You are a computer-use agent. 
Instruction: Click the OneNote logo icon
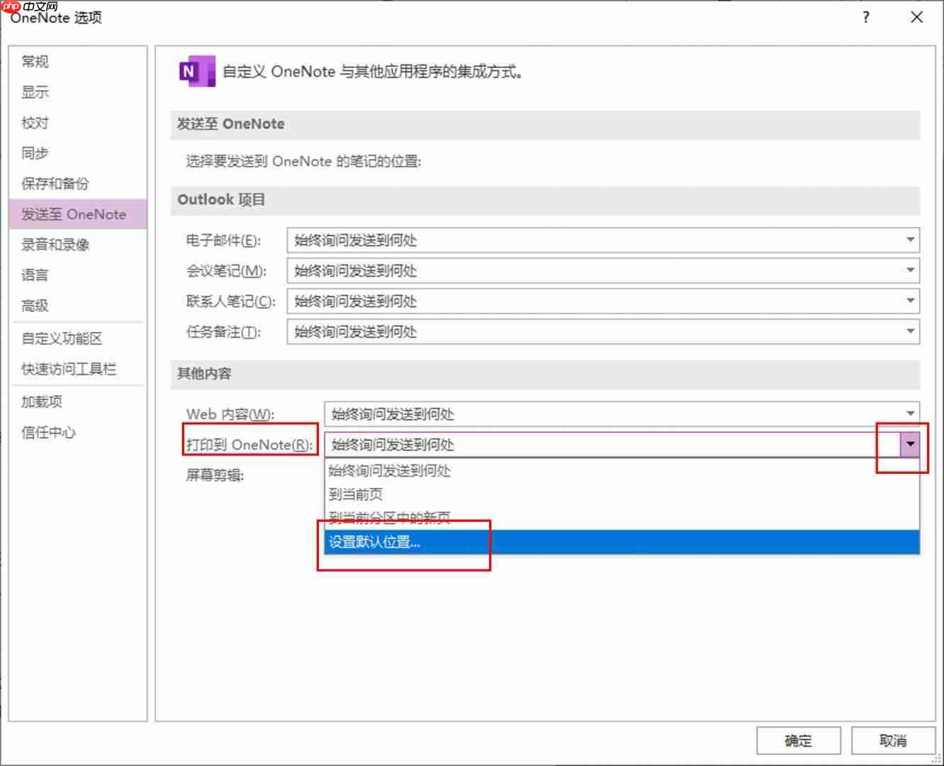point(197,71)
